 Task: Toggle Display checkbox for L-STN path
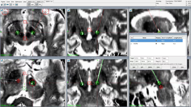point(156,41)
